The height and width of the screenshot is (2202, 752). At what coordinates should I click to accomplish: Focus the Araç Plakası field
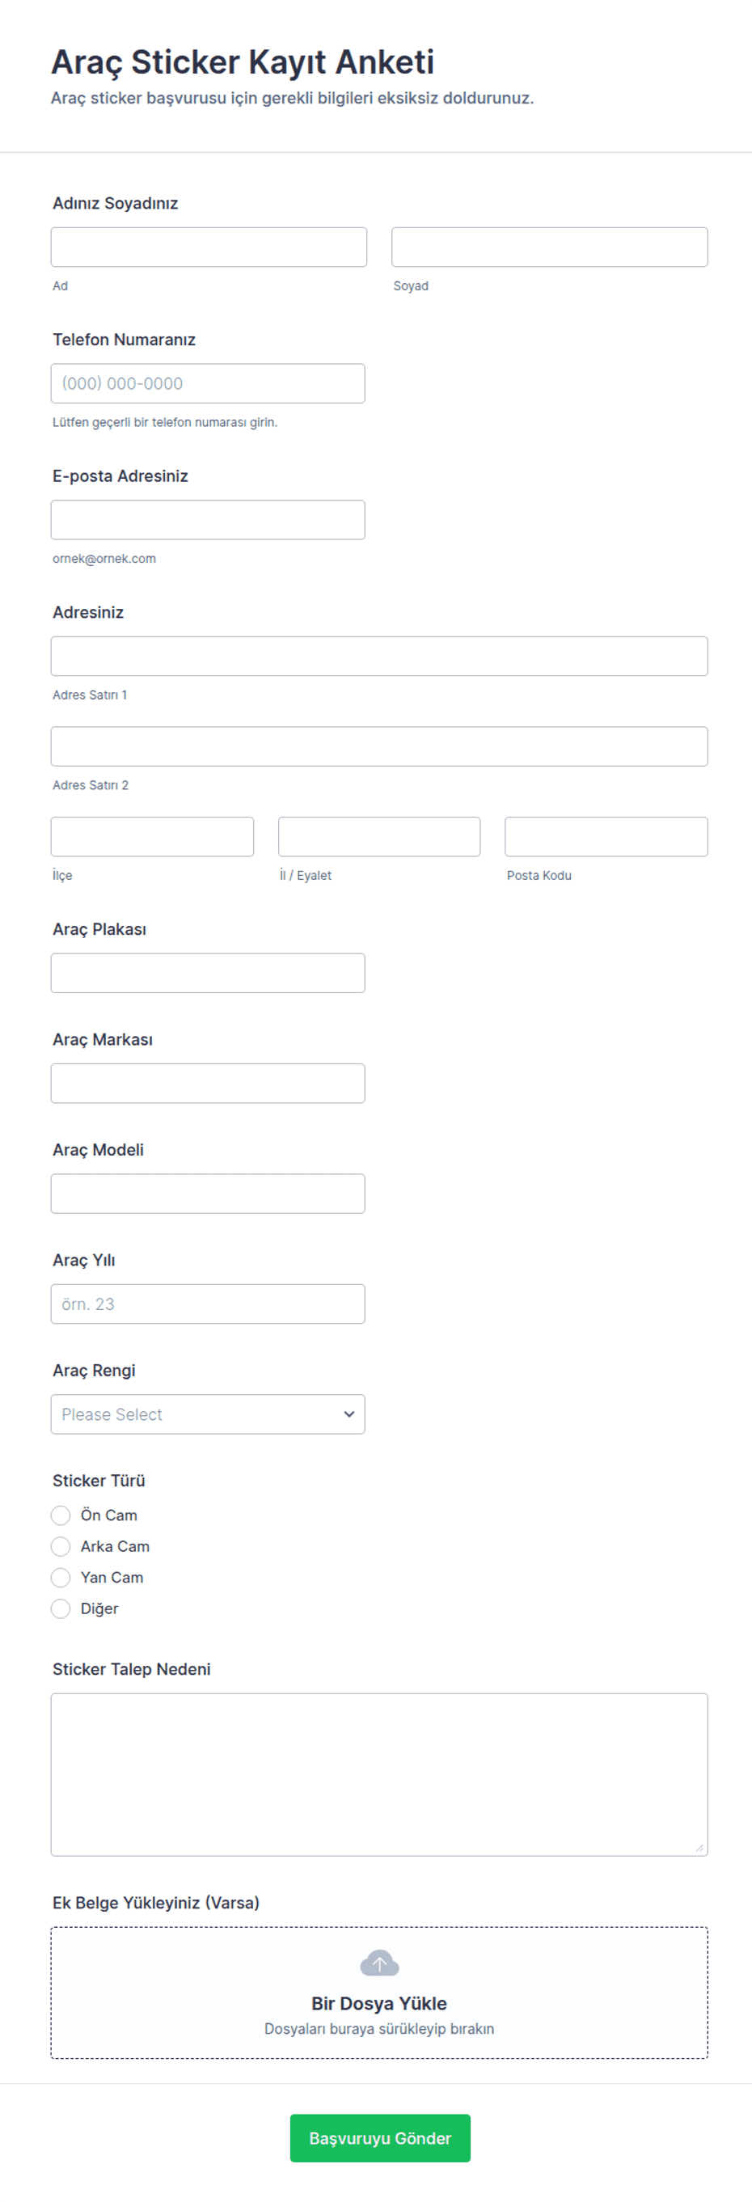(208, 973)
